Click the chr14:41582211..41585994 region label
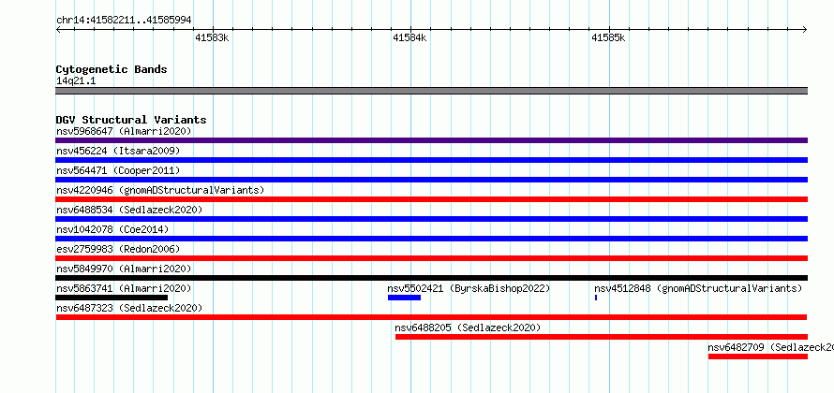This screenshot has width=834, height=393. pos(124,21)
